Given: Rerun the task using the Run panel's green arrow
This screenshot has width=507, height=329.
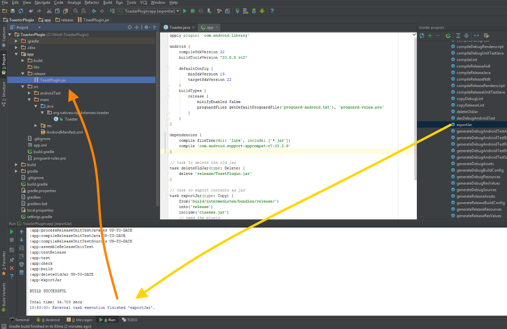Looking at the screenshot, I should (12, 232).
